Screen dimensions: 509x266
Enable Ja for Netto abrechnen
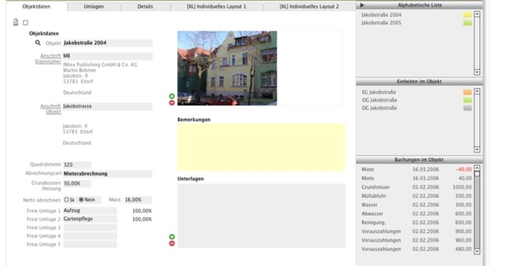[66, 199]
